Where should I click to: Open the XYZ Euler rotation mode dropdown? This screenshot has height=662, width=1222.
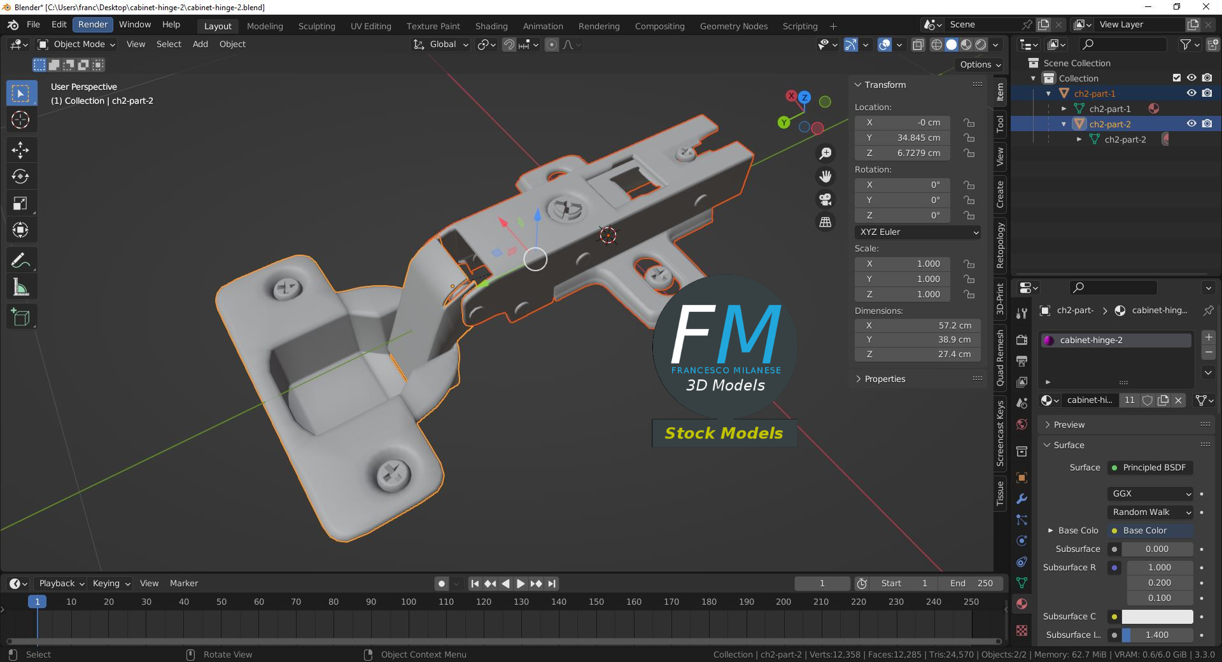pyautogui.click(x=918, y=232)
